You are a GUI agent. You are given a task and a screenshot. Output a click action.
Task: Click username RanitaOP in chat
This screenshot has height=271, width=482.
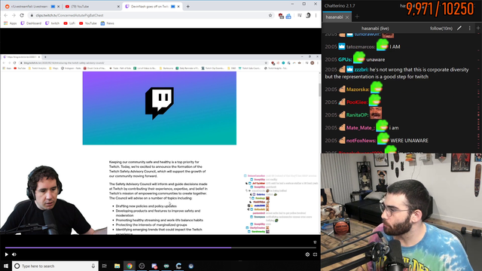tap(358, 115)
